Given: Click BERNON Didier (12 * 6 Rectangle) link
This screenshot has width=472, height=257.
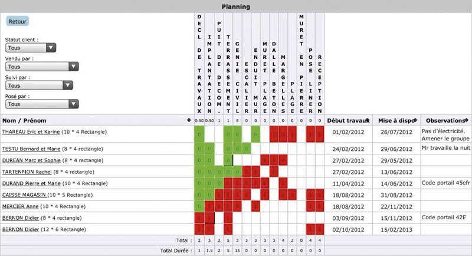Looking at the screenshot, I should click(x=19, y=229).
